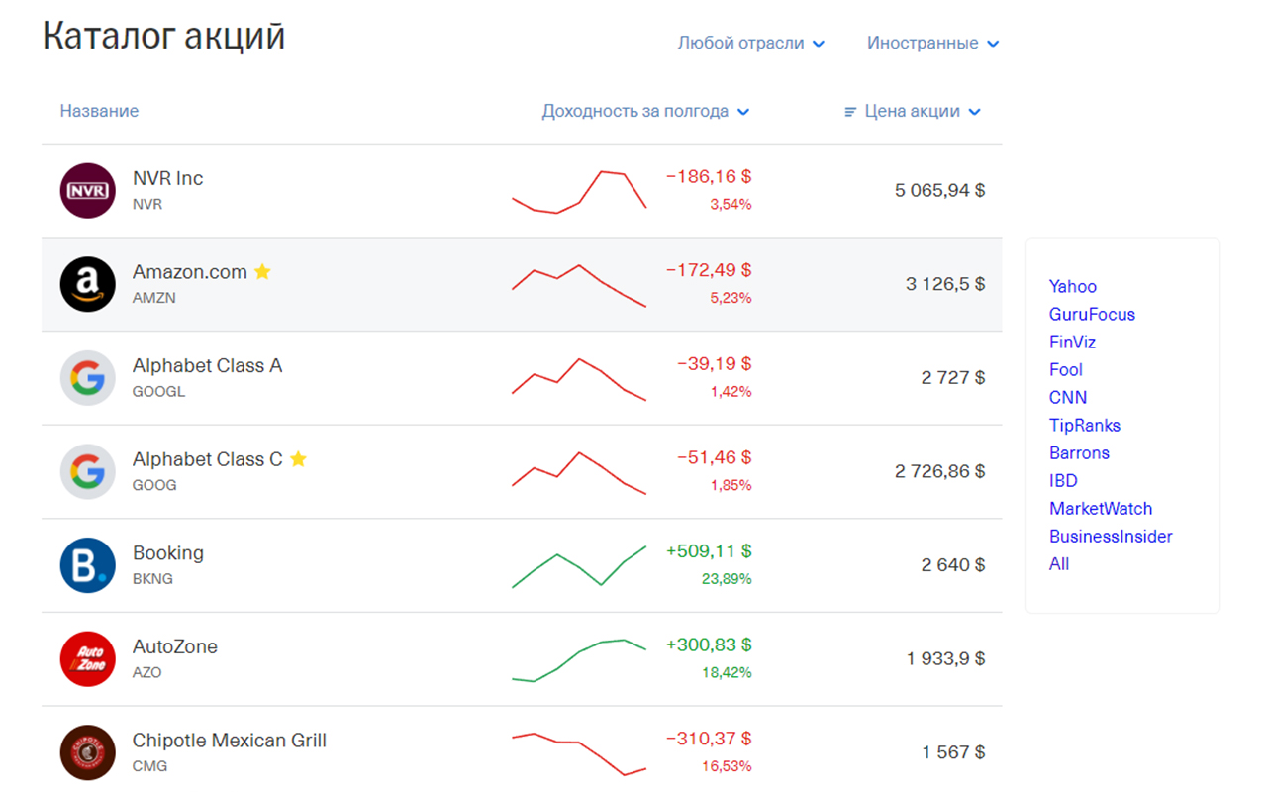Click the NVR Inc company logo
1267x792 pixels.
point(88,190)
